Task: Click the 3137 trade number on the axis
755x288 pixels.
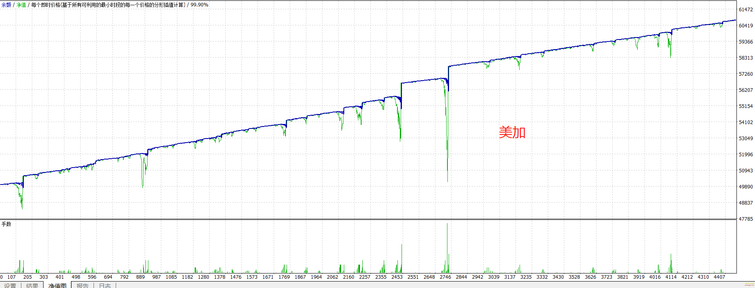Action: (510, 277)
